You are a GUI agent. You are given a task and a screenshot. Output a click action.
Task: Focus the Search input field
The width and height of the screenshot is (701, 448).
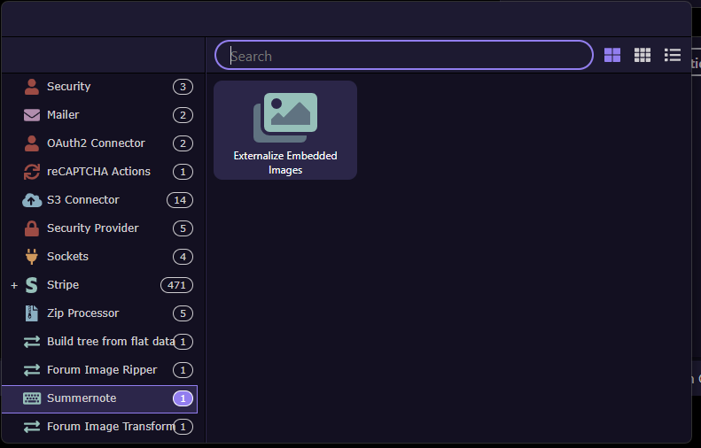(x=404, y=56)
